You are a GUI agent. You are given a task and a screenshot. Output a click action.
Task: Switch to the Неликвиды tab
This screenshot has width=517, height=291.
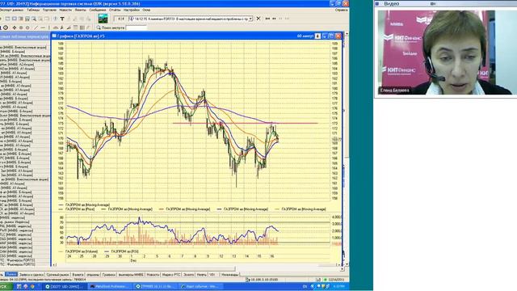pos(229,275)
